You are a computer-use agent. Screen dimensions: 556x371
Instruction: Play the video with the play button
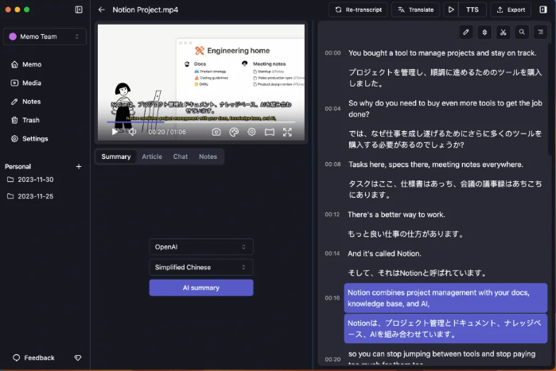pyautogui.click(x=115, y=132)
